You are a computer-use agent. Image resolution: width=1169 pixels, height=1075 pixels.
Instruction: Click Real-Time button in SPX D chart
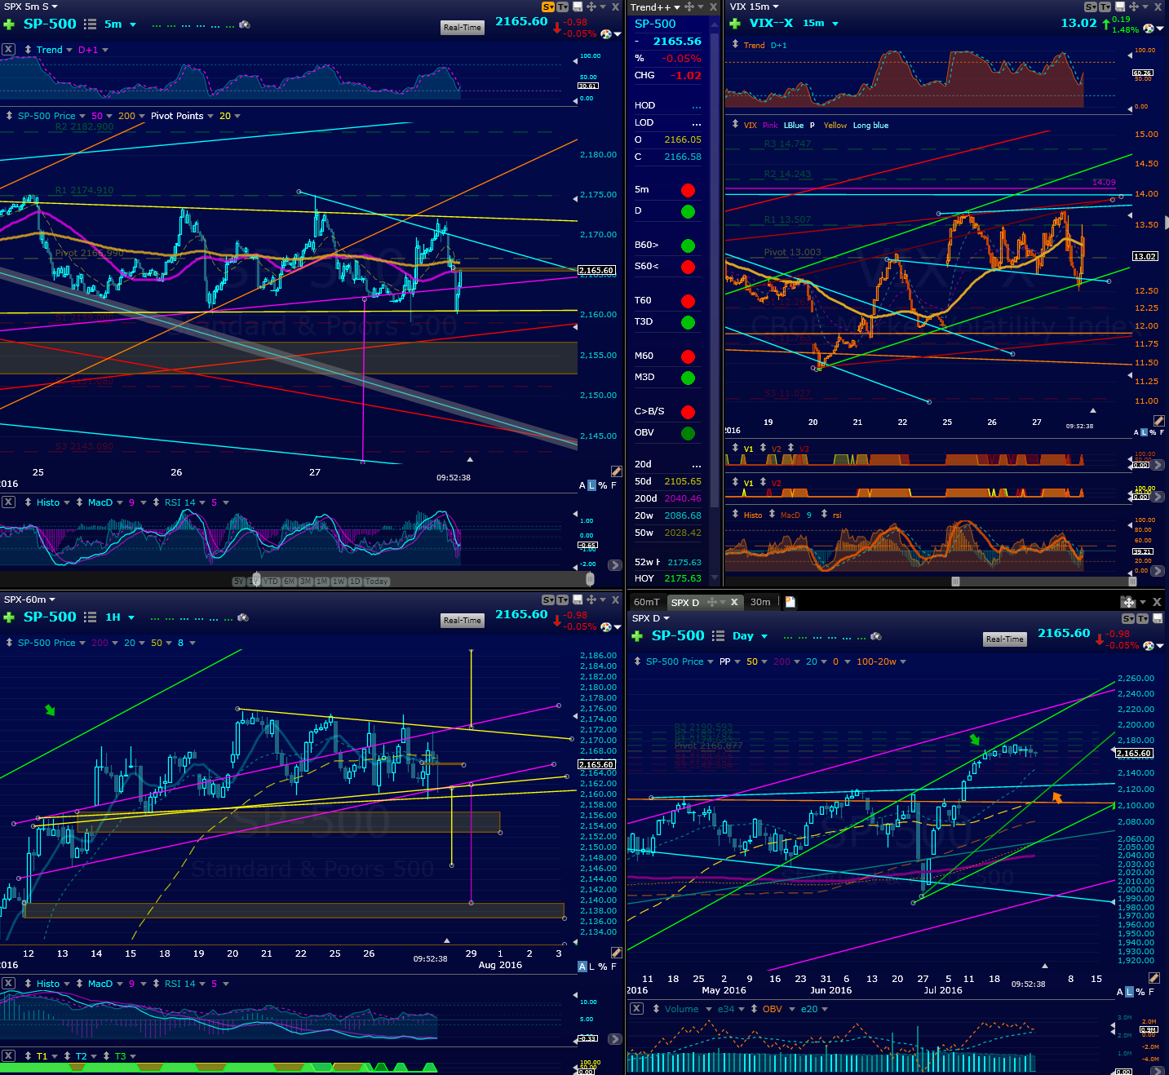(x=1005, y=639)
